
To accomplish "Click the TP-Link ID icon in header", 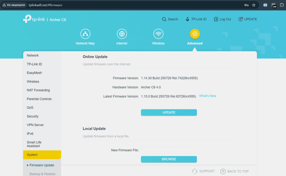I will pos(187,19).
